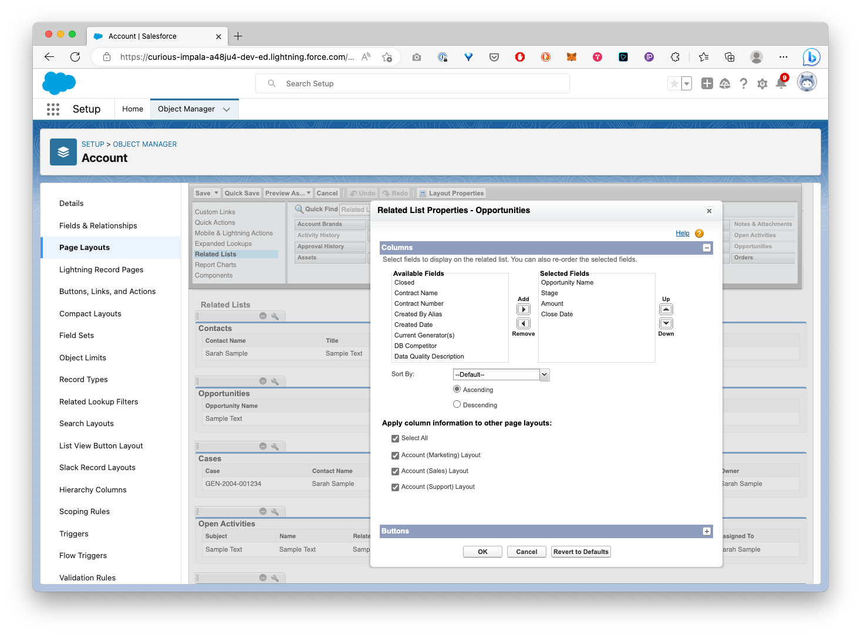Click the SETUP breadcrumb link
Image resolution: width=861 pixels, height=635 pixels.
tap(93, 144)
